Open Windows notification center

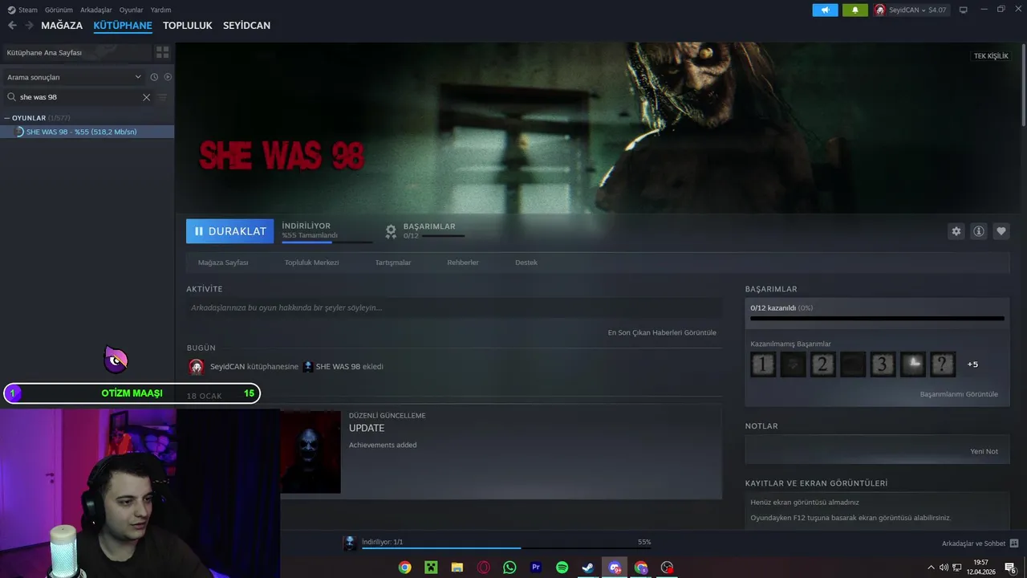(1010, 568)
